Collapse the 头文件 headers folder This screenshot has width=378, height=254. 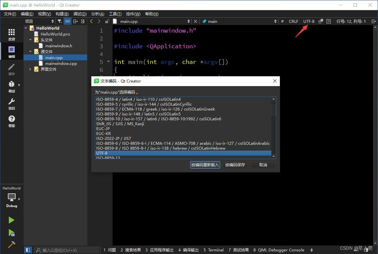(x=30, y=40)
